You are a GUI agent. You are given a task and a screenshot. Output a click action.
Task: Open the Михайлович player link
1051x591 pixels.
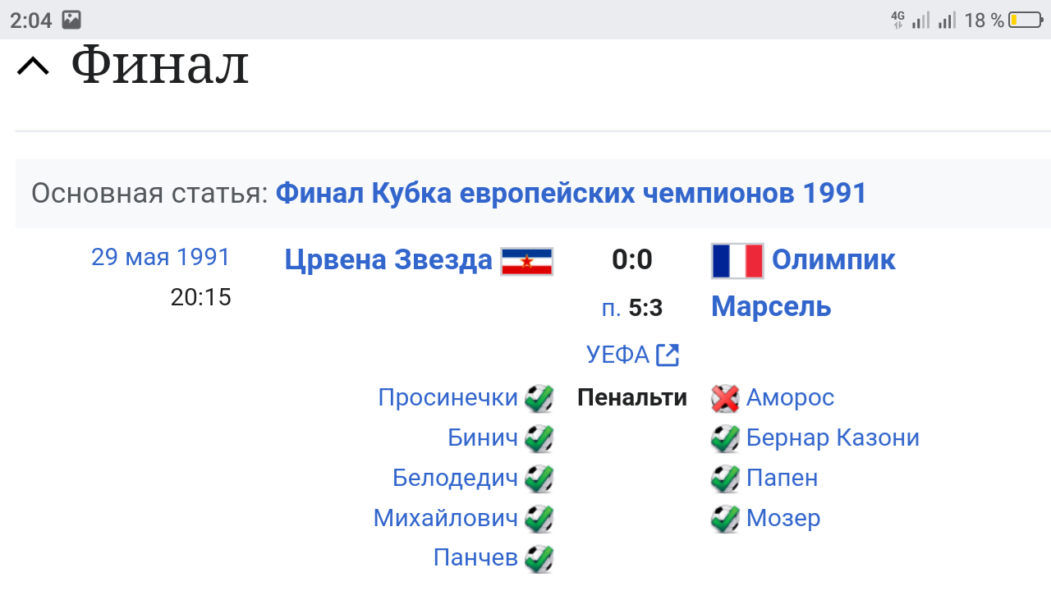[446, 518]
